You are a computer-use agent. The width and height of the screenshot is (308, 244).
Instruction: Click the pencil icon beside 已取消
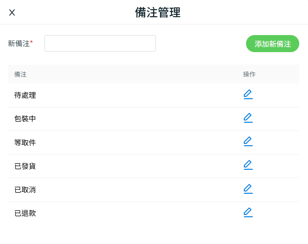(248, 189)
